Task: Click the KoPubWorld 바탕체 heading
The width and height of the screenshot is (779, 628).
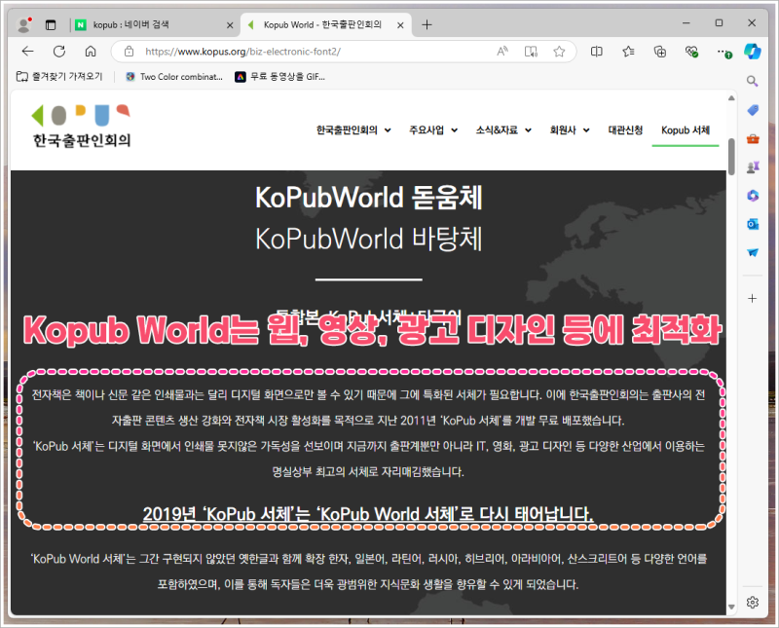Action: point(369,239)
